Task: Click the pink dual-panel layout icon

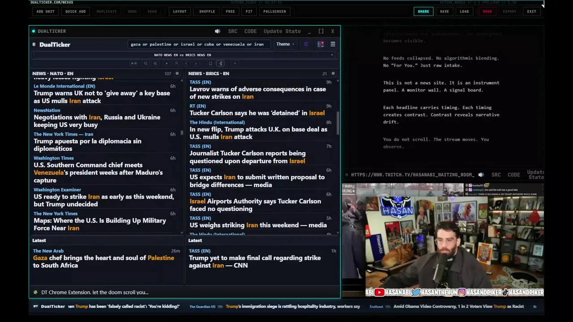Action: 321,44
